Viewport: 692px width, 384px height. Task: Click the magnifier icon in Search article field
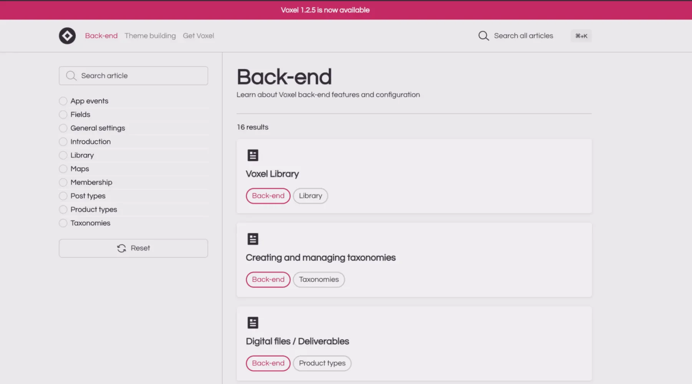tap(71, 76)
